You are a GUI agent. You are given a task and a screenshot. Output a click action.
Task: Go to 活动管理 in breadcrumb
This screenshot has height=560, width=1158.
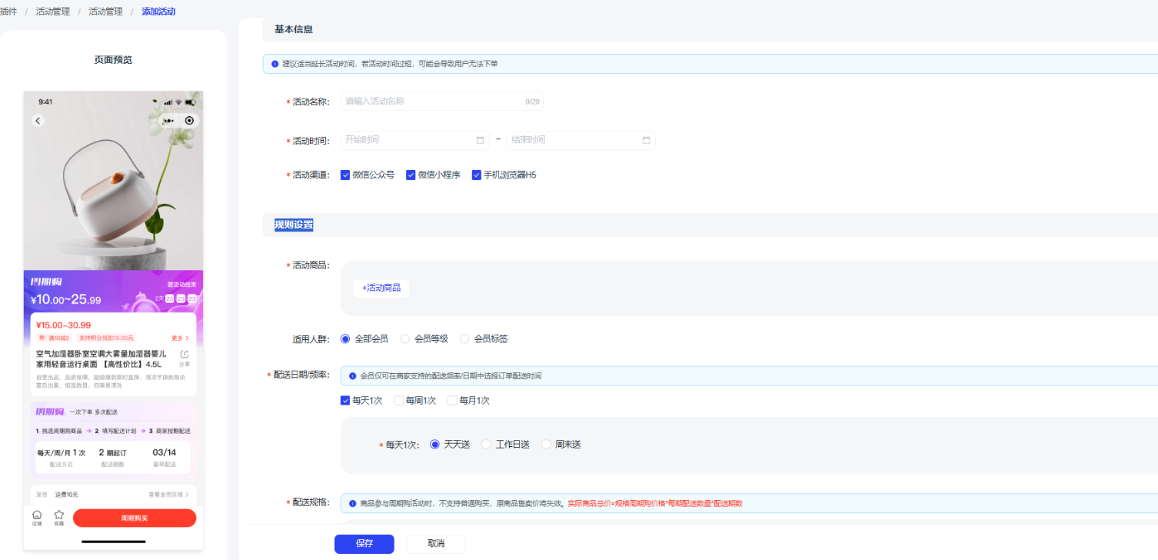pyautogui.click(x=105, y=12)
